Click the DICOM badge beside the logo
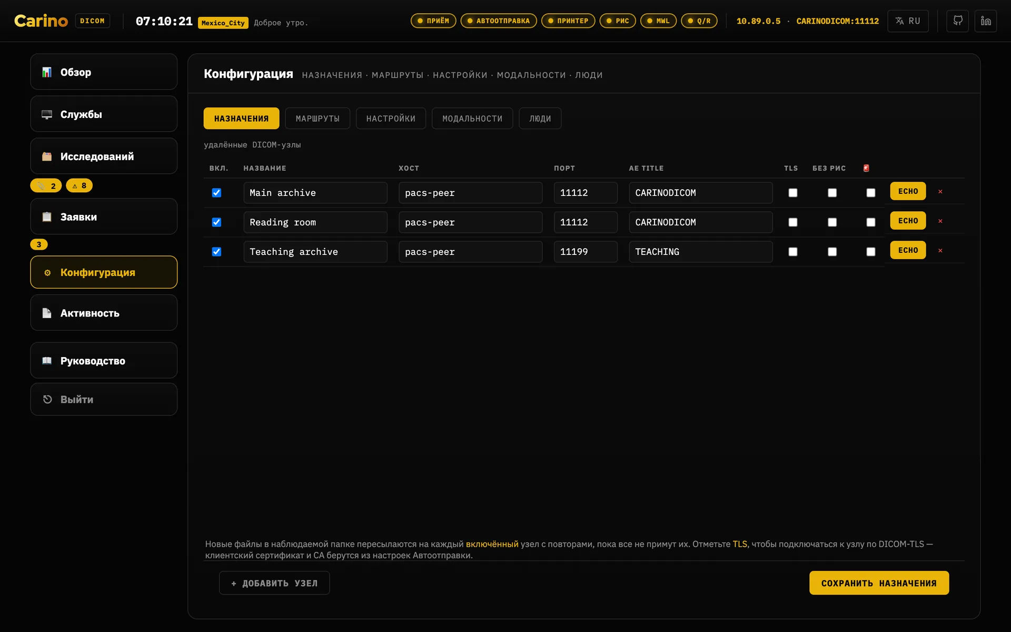 [x=93, y=21]
